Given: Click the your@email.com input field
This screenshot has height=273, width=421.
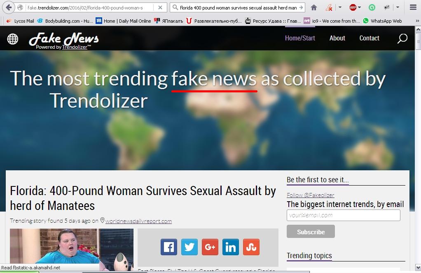Looking at the screenshot, I should [344, 215].
